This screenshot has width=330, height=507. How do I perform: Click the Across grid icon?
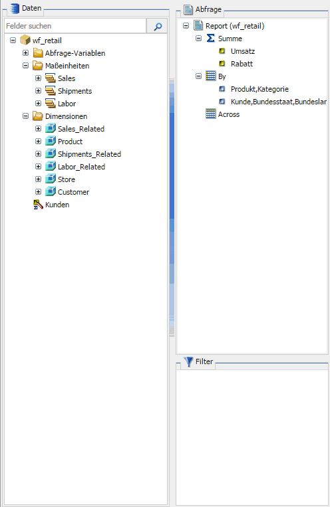point(211,114)
